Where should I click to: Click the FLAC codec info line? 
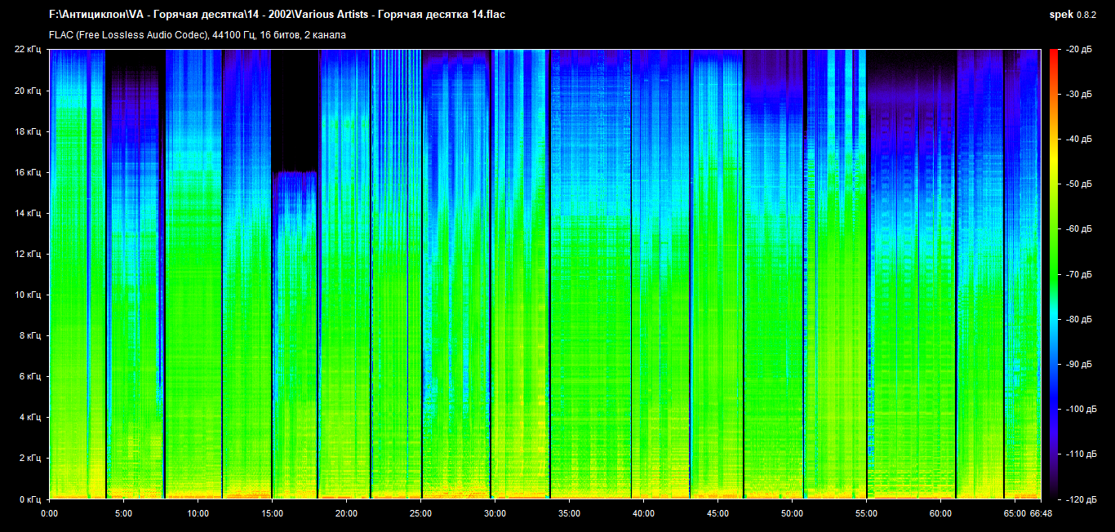click(x=198, y=35)
